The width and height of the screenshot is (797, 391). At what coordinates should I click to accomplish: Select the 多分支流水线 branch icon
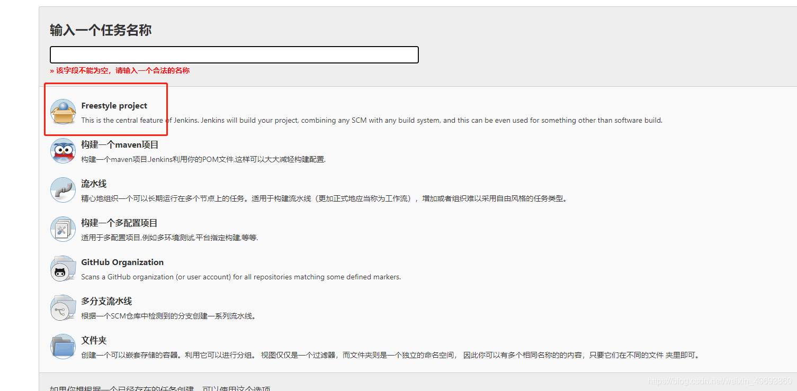pos(63,307)
